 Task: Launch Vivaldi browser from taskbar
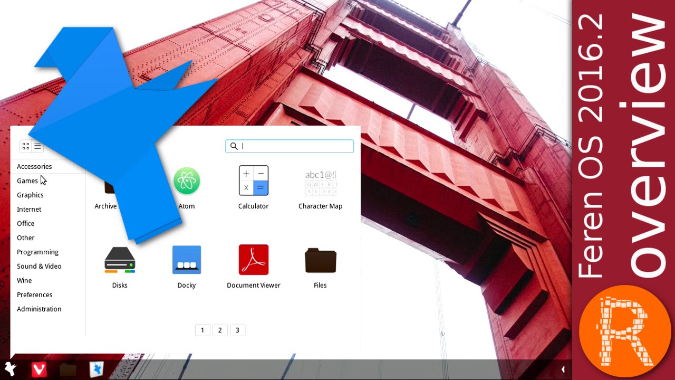39,369
